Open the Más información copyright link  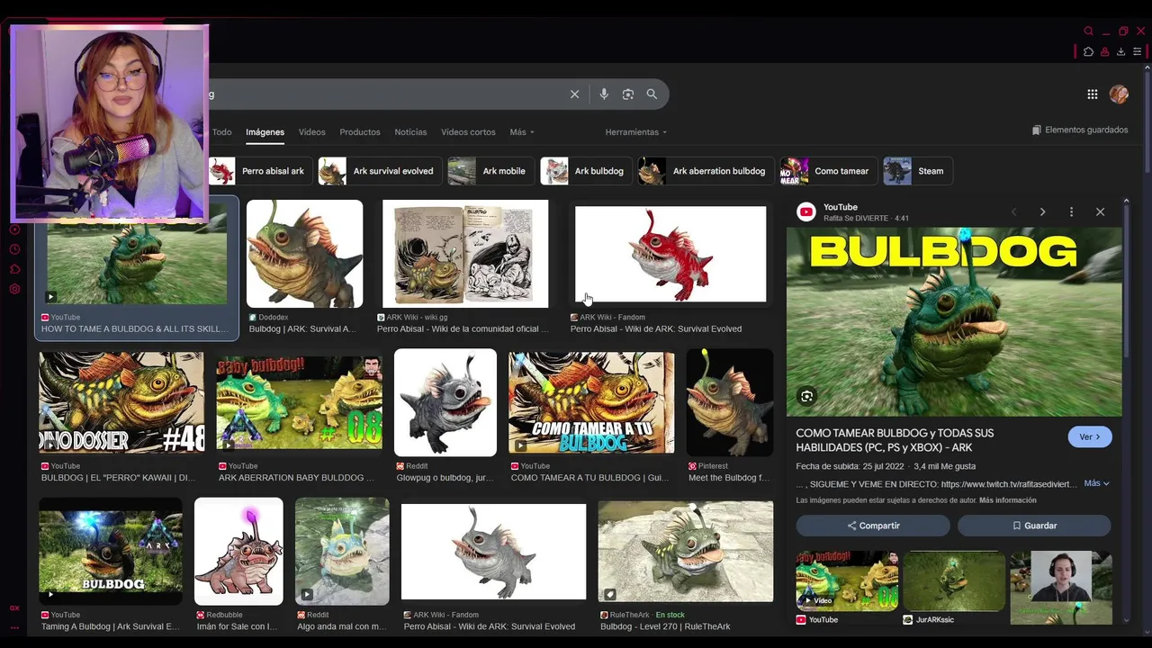tap(1008, 500)
